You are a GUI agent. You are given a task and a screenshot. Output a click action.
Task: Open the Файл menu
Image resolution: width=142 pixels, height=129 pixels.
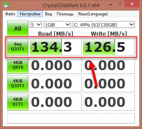click(x=10, y=14)
